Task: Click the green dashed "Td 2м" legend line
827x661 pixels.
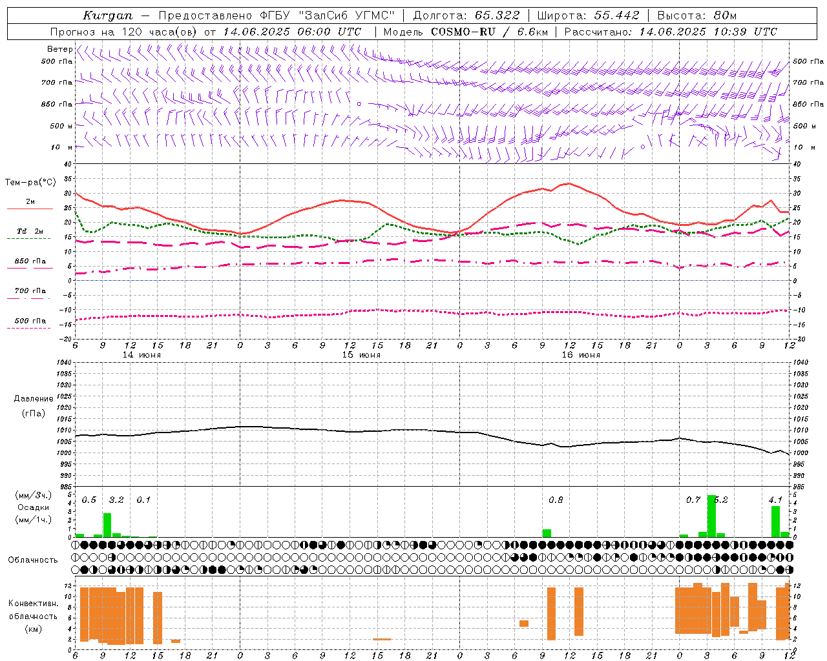Action: click(x=28, y=238)
